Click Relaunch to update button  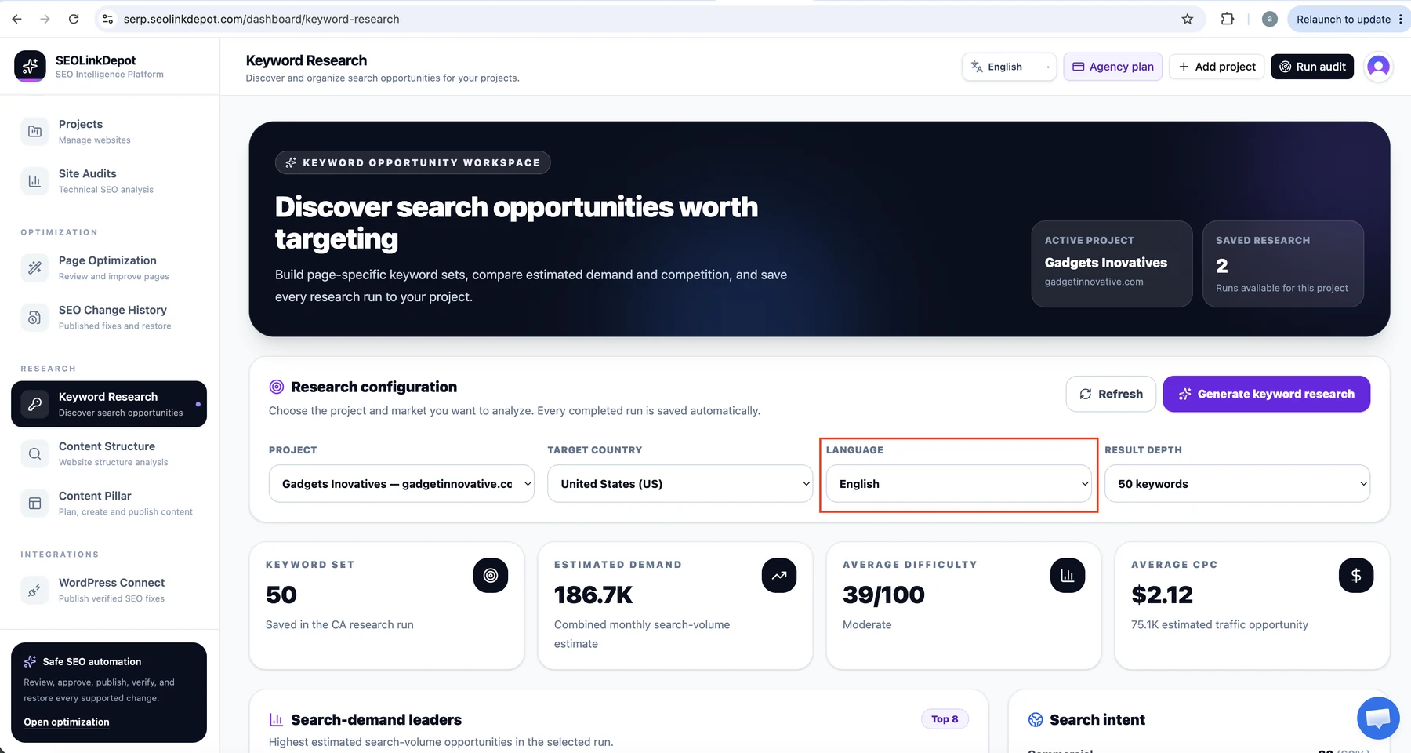[x=1349, y=19]
